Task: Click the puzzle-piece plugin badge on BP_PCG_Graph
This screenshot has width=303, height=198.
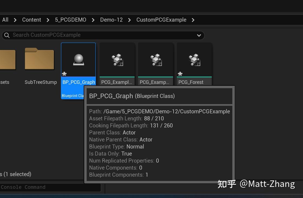Action: click(x=64, y=74)
